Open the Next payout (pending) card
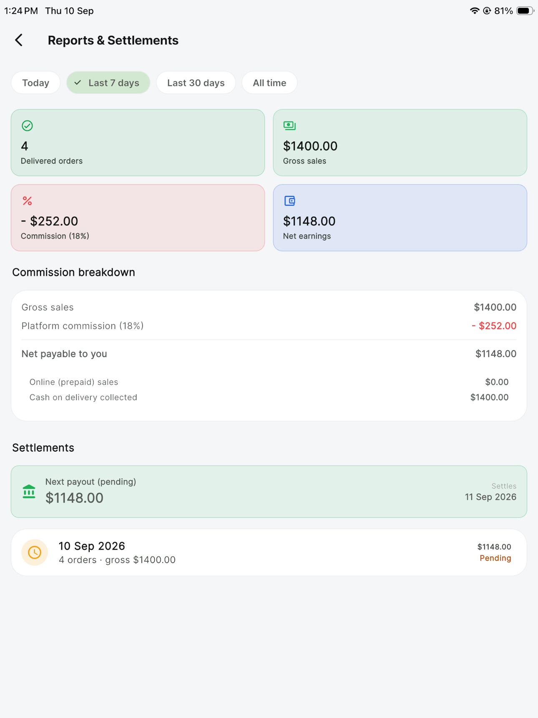The image size is (538, 718). [269, 492]
